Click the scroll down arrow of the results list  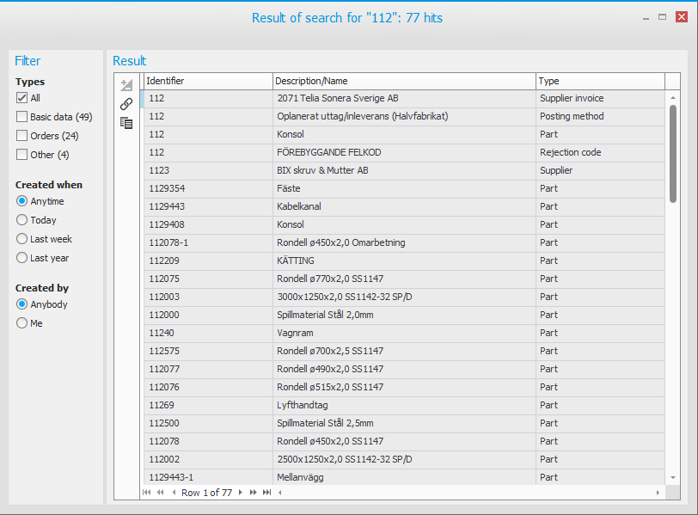(x=673, y=477)
